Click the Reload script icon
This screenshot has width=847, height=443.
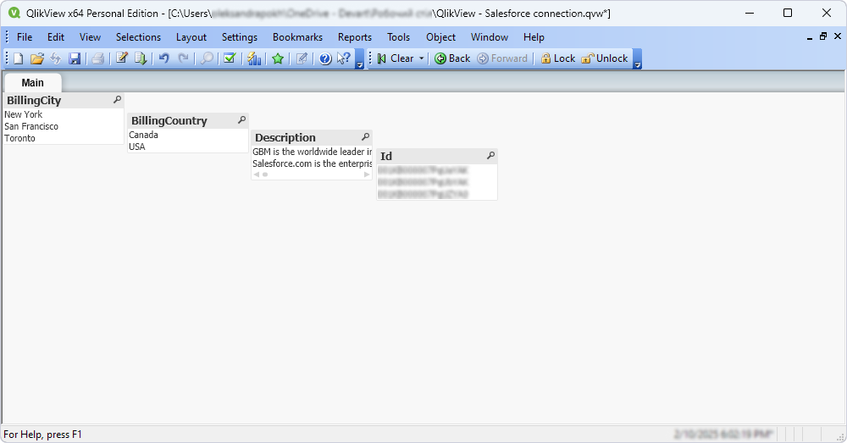141,58
